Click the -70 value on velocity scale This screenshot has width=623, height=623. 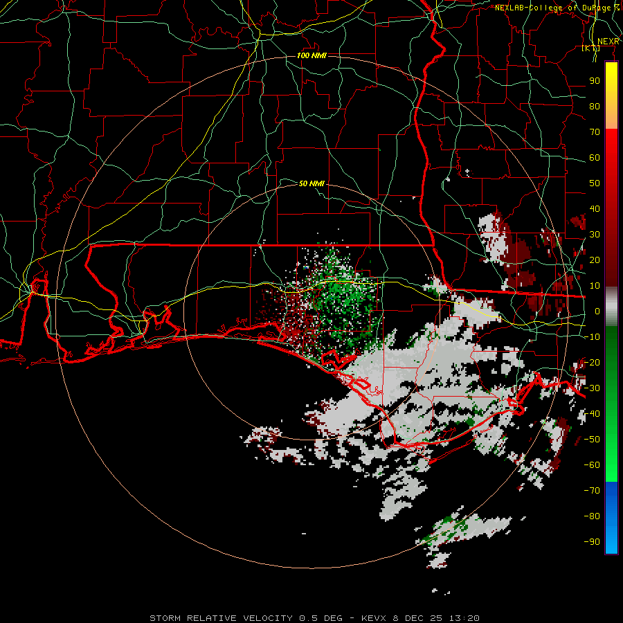(592, 491)
